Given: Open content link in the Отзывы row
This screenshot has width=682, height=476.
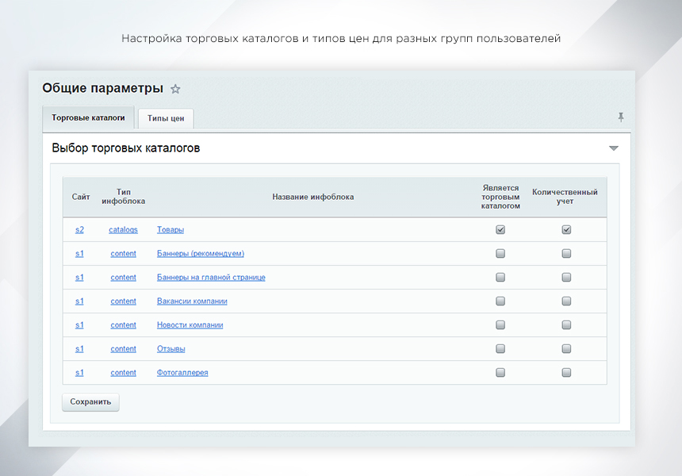Looking at the screenshot, I should [x=123, y=348].
